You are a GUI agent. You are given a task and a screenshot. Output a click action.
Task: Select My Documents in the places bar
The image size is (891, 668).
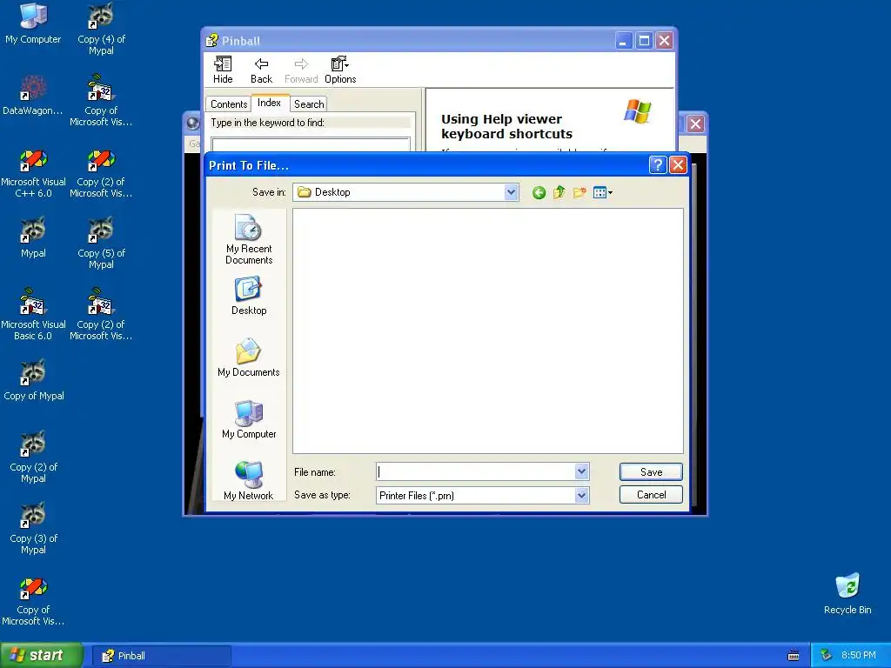(x=249, y=357)
